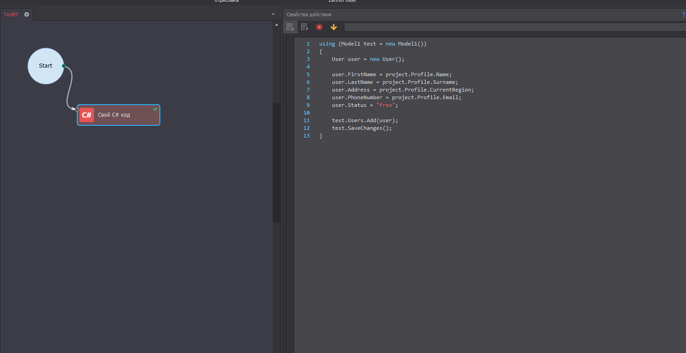Viewport: 686px width, 353px height.
Task: Click the red C# icon on the action block
Action: pos(87,115)
